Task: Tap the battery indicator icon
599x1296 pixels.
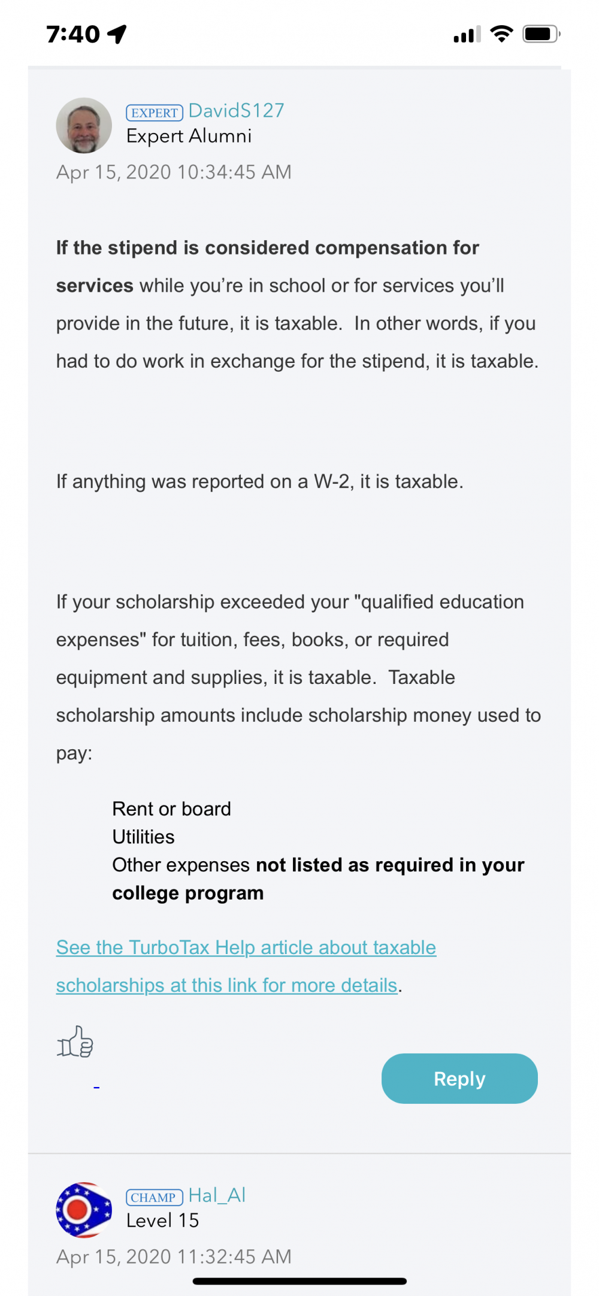Action: pyautogui.click(x=541, y=34)
